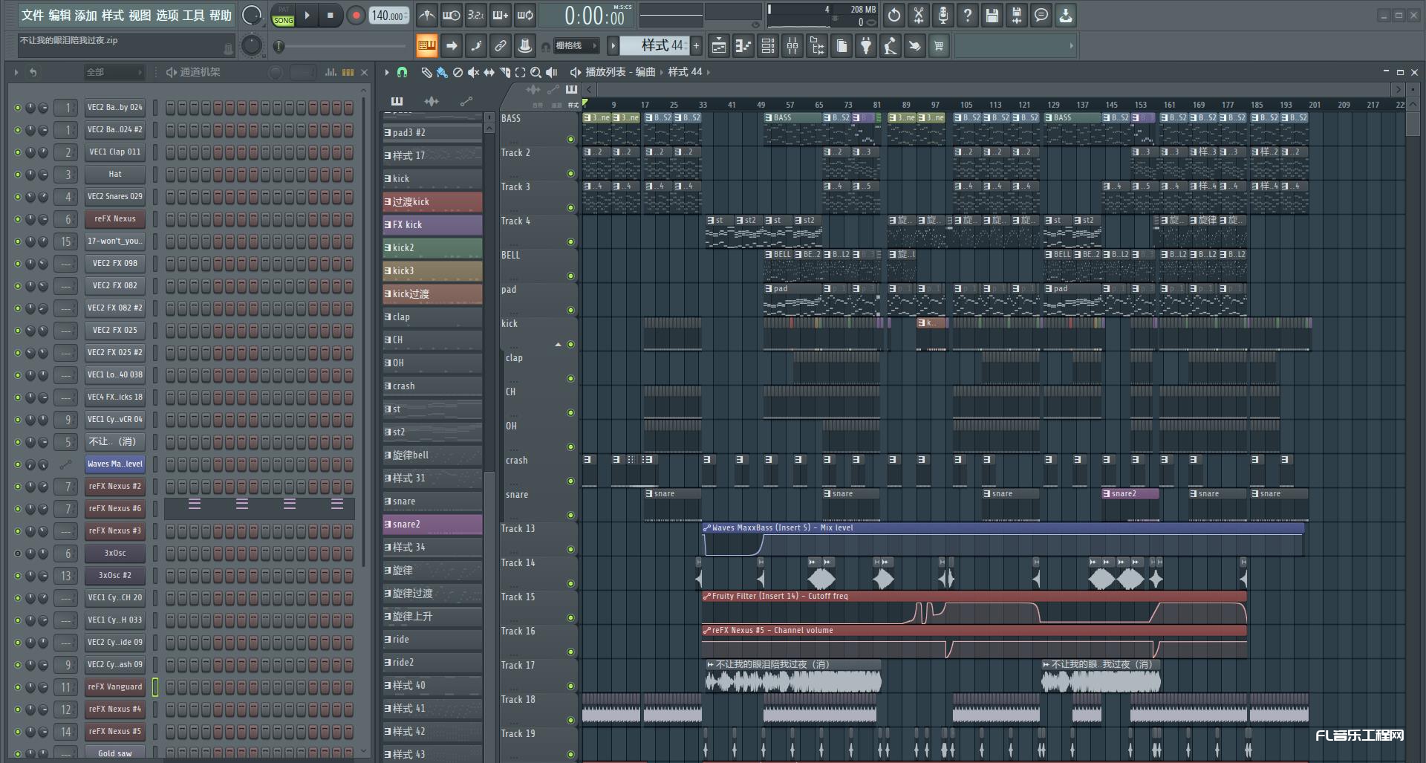Click the 样式 44 pattern selector
The height and width of the screenshot is (763, 1426).
point(655,45)
